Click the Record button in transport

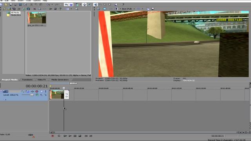pyautogui.click(x=53, y=136)
